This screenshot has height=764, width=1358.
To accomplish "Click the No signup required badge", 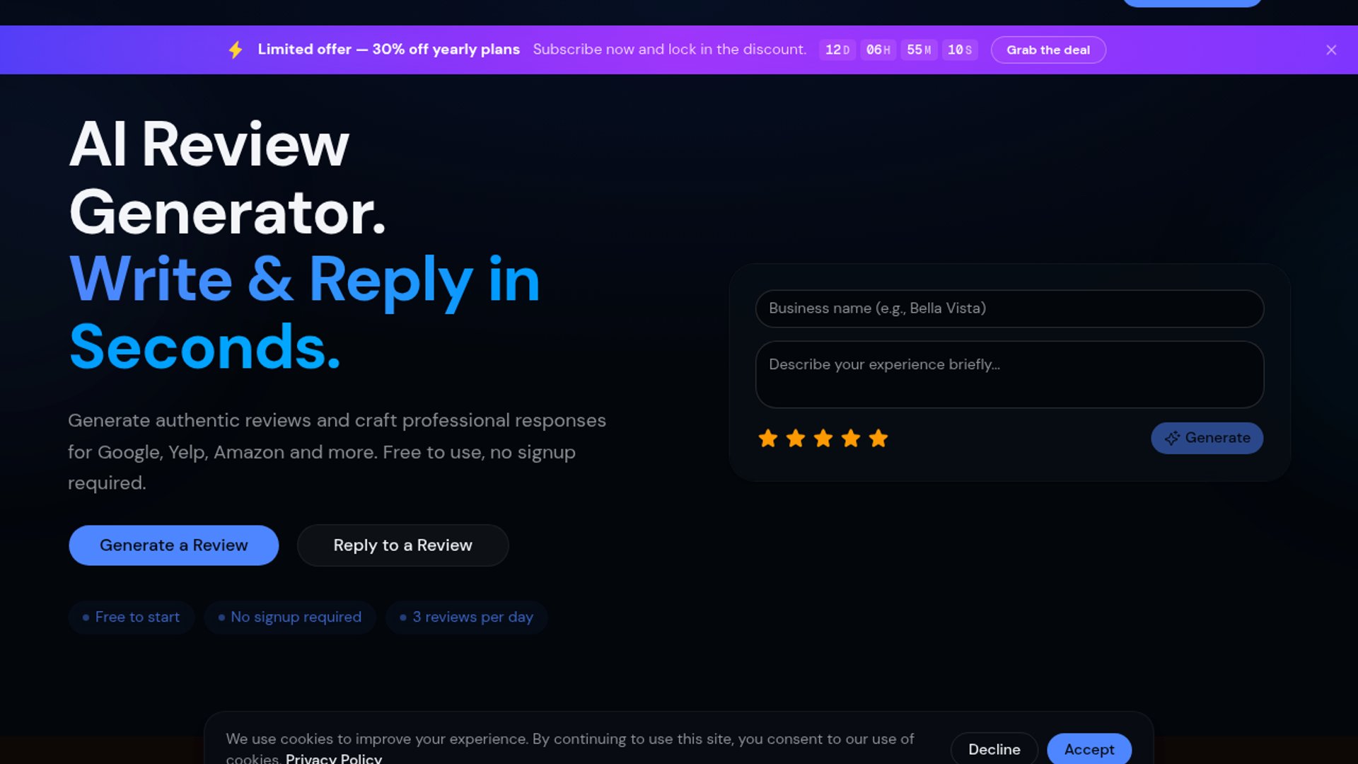I will (290, 617).
